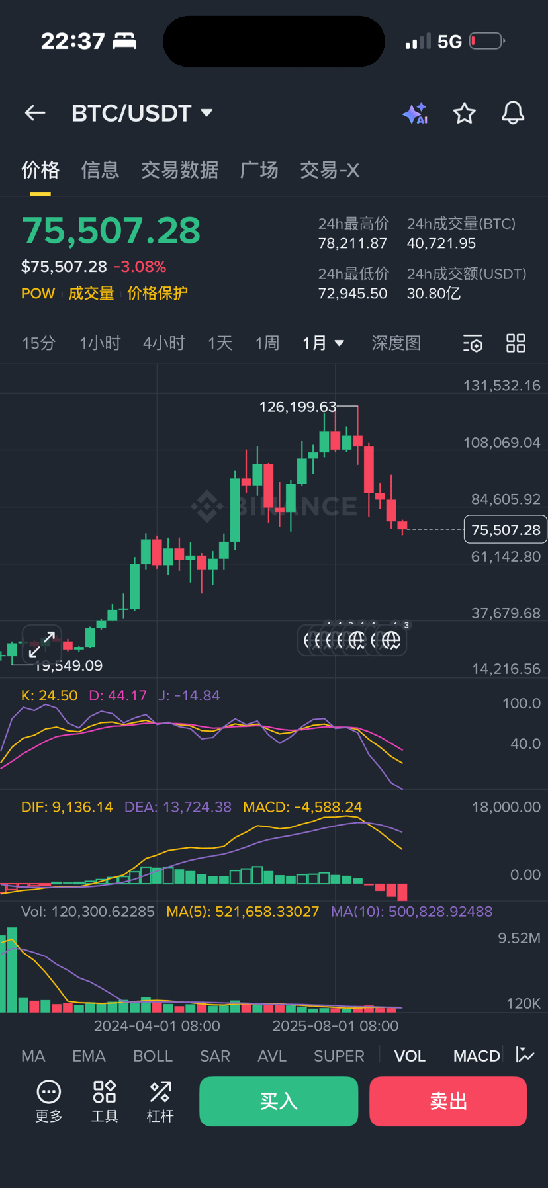
Task: Select the 15分 timeframe
Action: 38,343
